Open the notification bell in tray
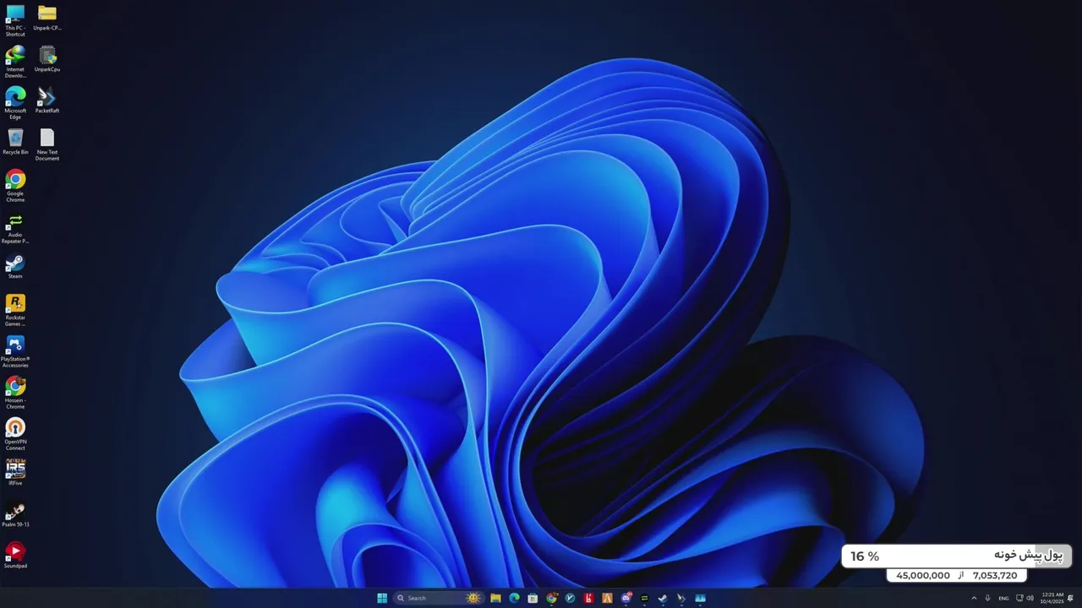Viewport: 1082px width, 608px height. point(1072,598)
